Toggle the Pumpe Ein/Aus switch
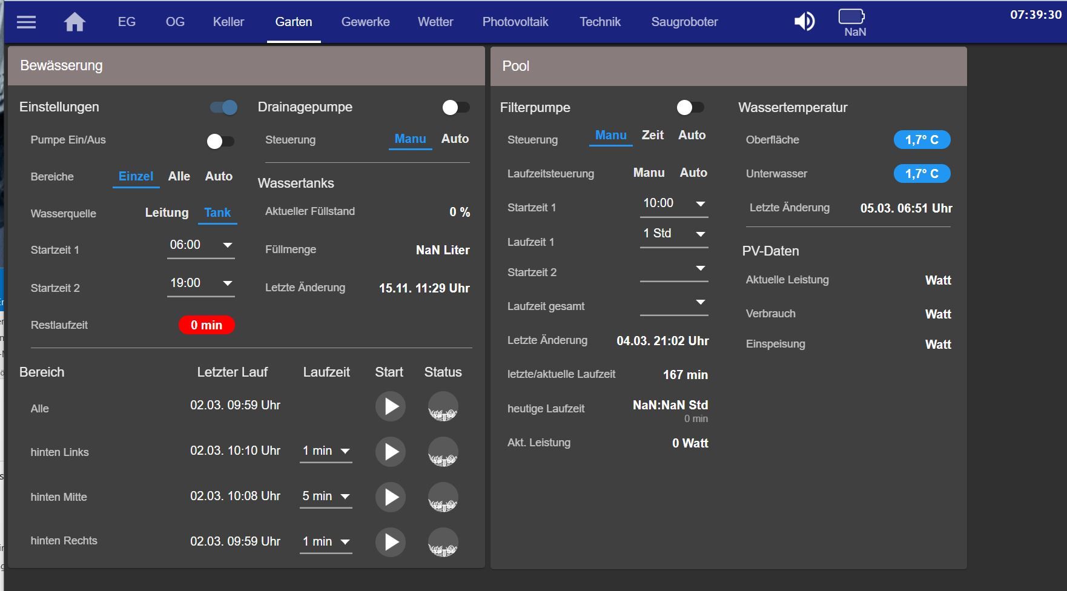 click(x=220, y=141)
